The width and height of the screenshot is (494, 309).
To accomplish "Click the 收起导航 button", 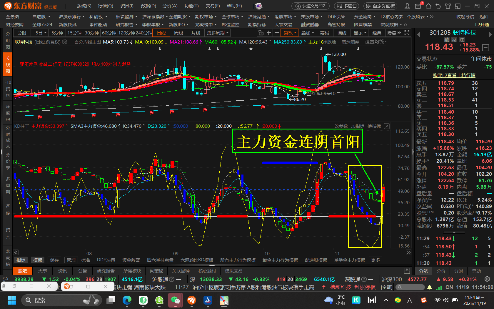I will (x=465, y=17).
